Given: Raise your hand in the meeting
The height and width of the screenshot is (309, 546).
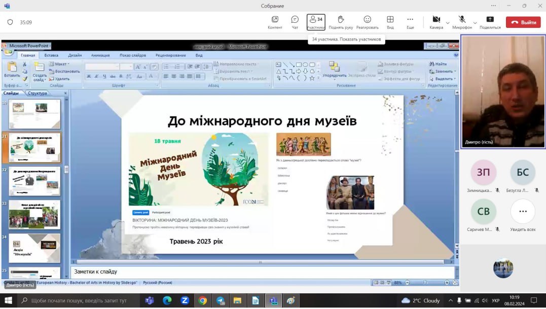Looking at the screenshot, I should pyautogui.click(x=341, y=22).
